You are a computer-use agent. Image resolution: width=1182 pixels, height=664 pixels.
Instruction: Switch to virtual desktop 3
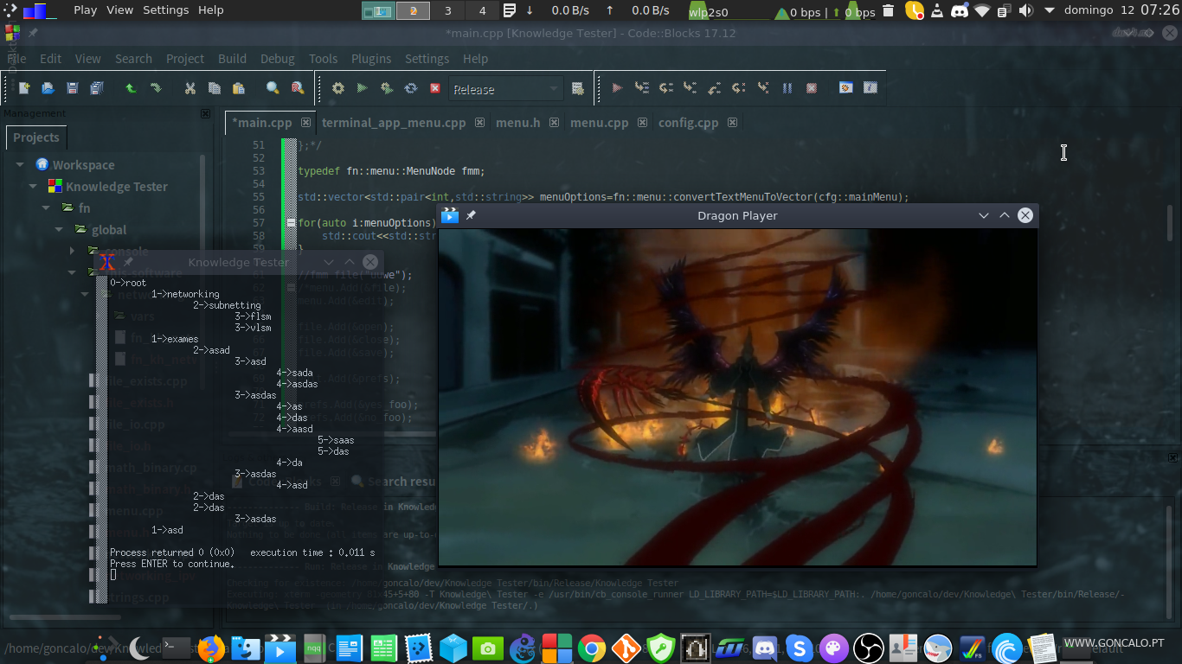pyautogui.click(x=447, y=10)
